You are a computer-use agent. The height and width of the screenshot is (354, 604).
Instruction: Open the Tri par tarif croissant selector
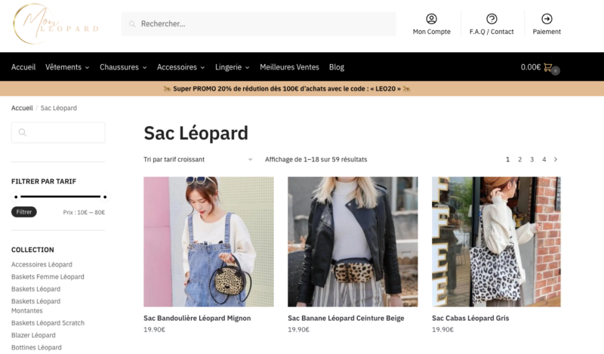pos(198,159)
